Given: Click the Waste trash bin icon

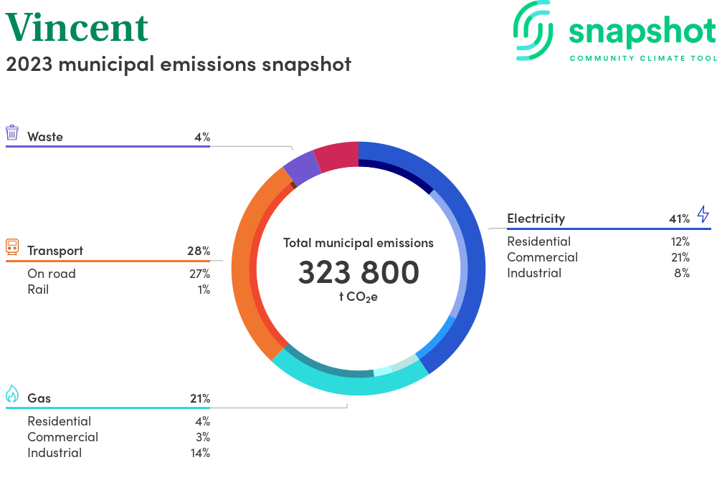Looking at the screenshot, I should [12, 133].
